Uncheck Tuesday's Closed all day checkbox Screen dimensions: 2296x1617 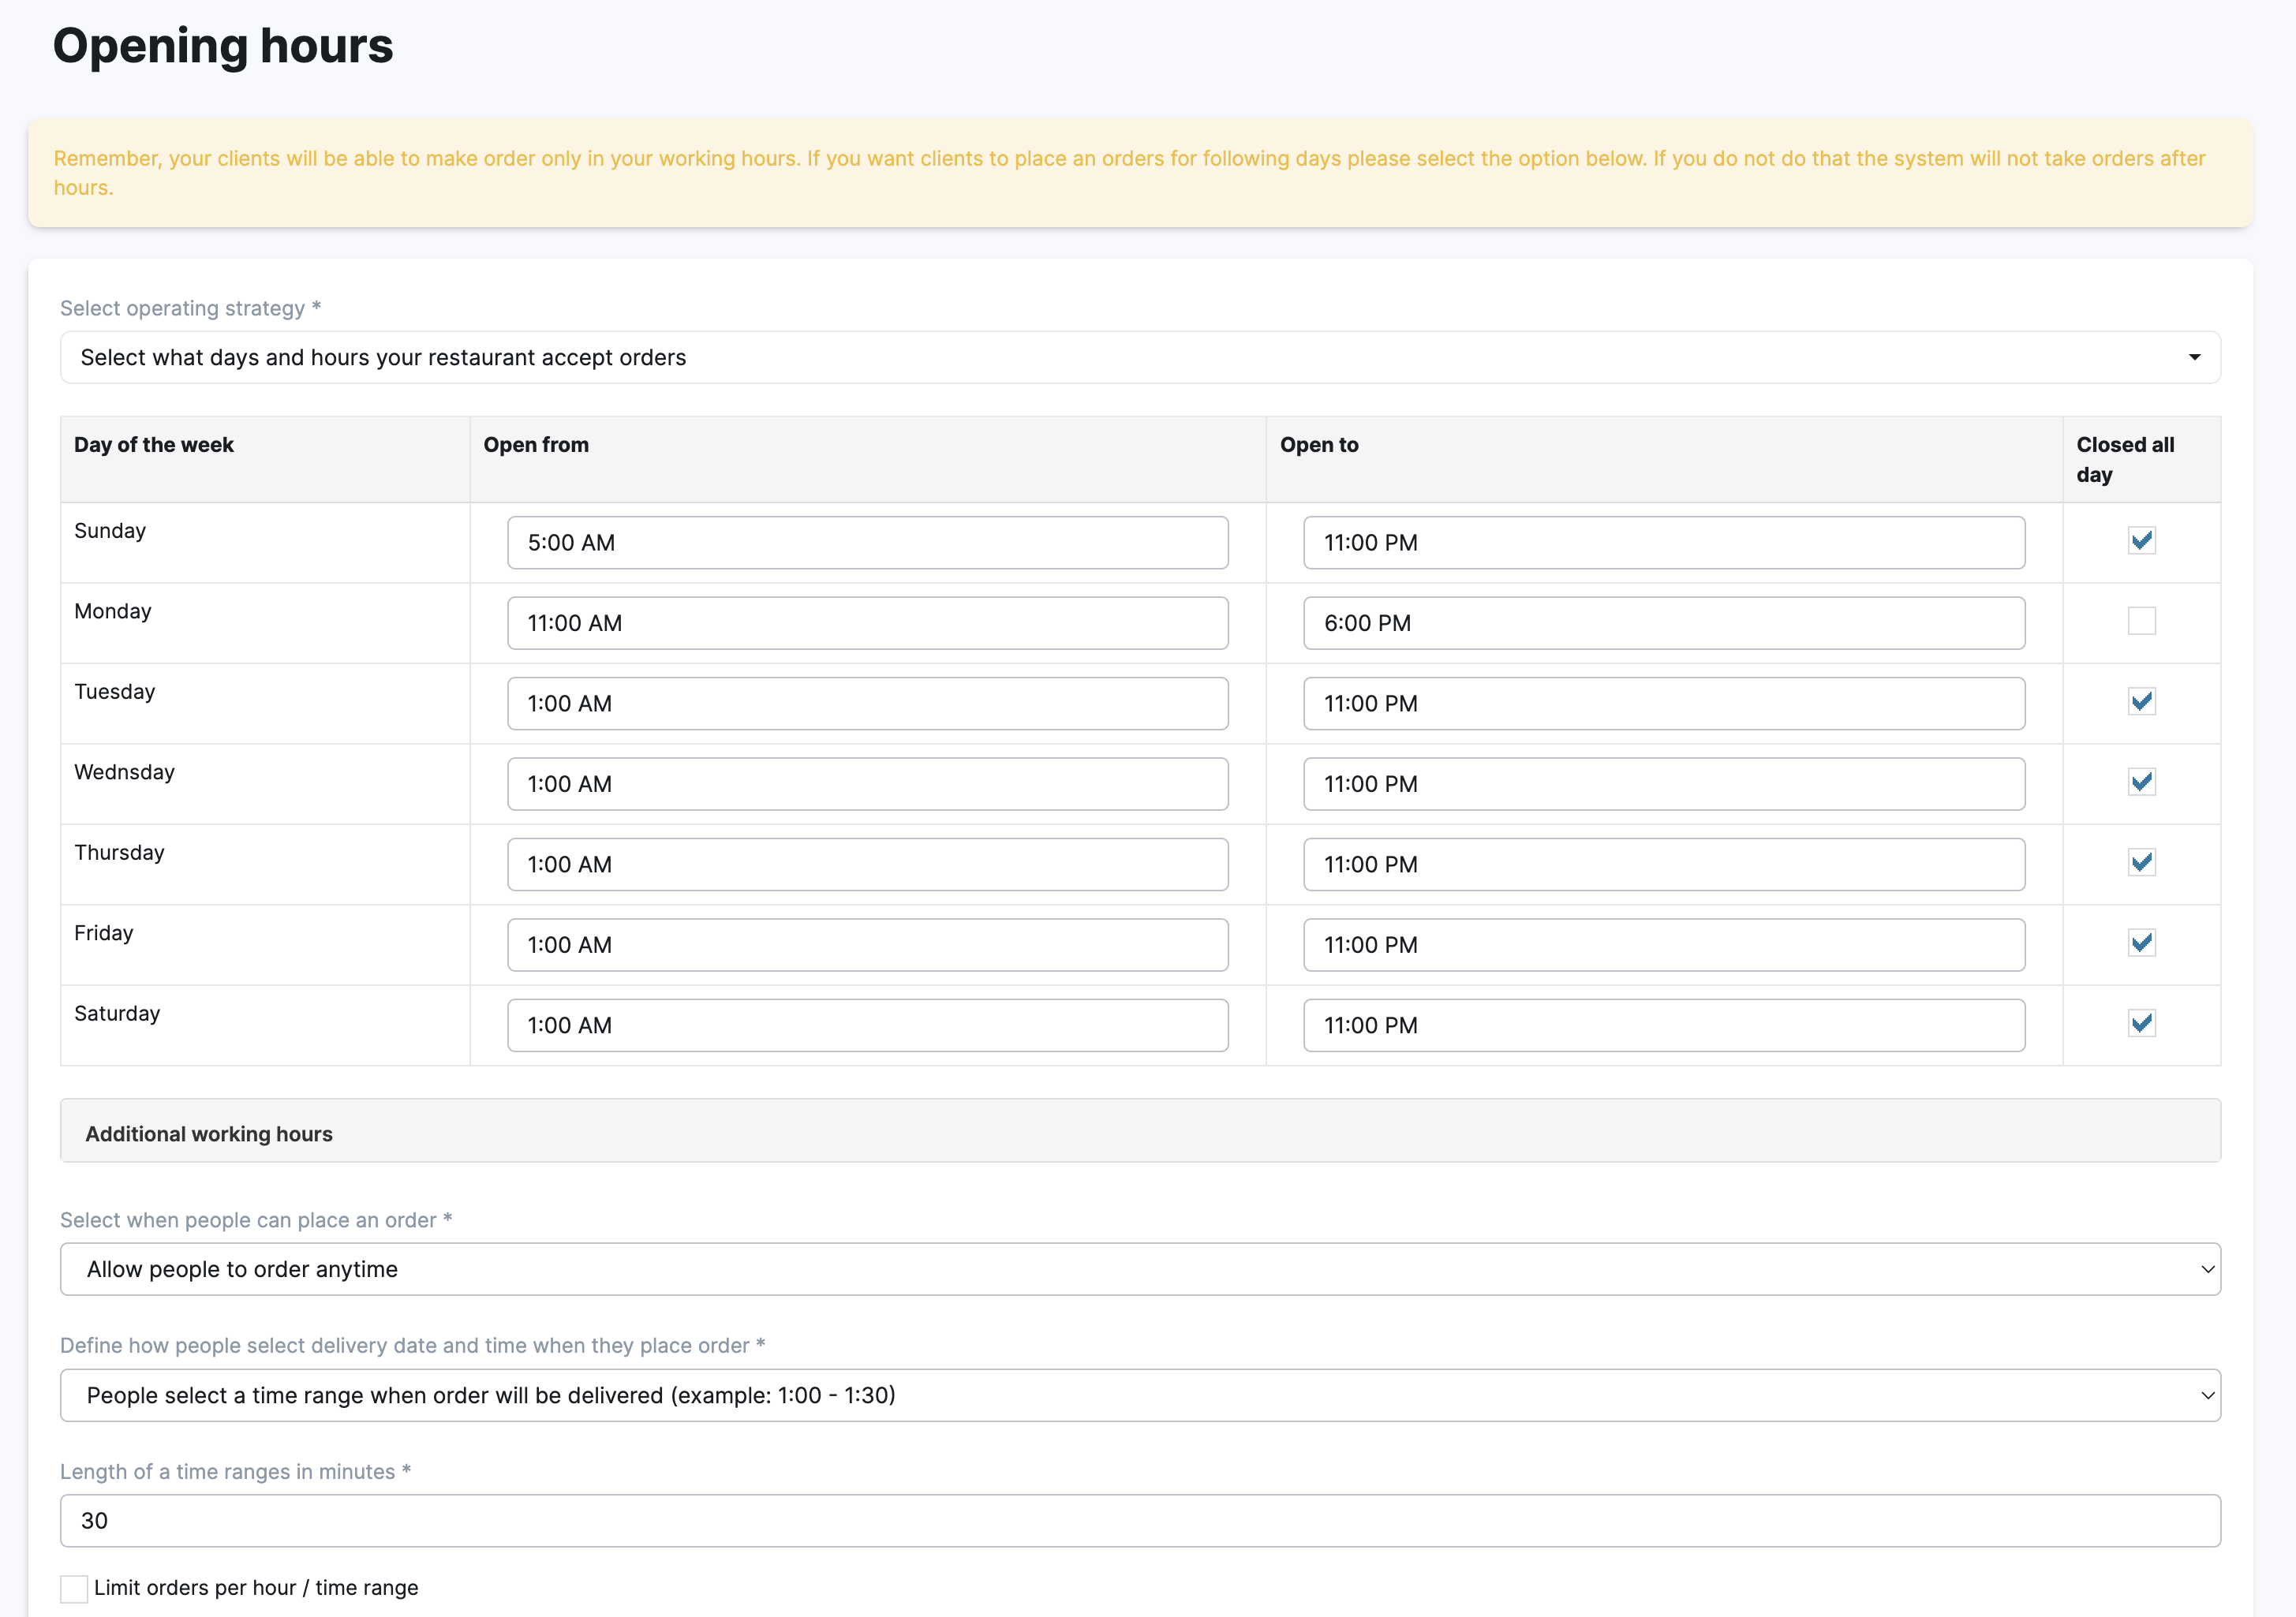(x=2141, y=702)
